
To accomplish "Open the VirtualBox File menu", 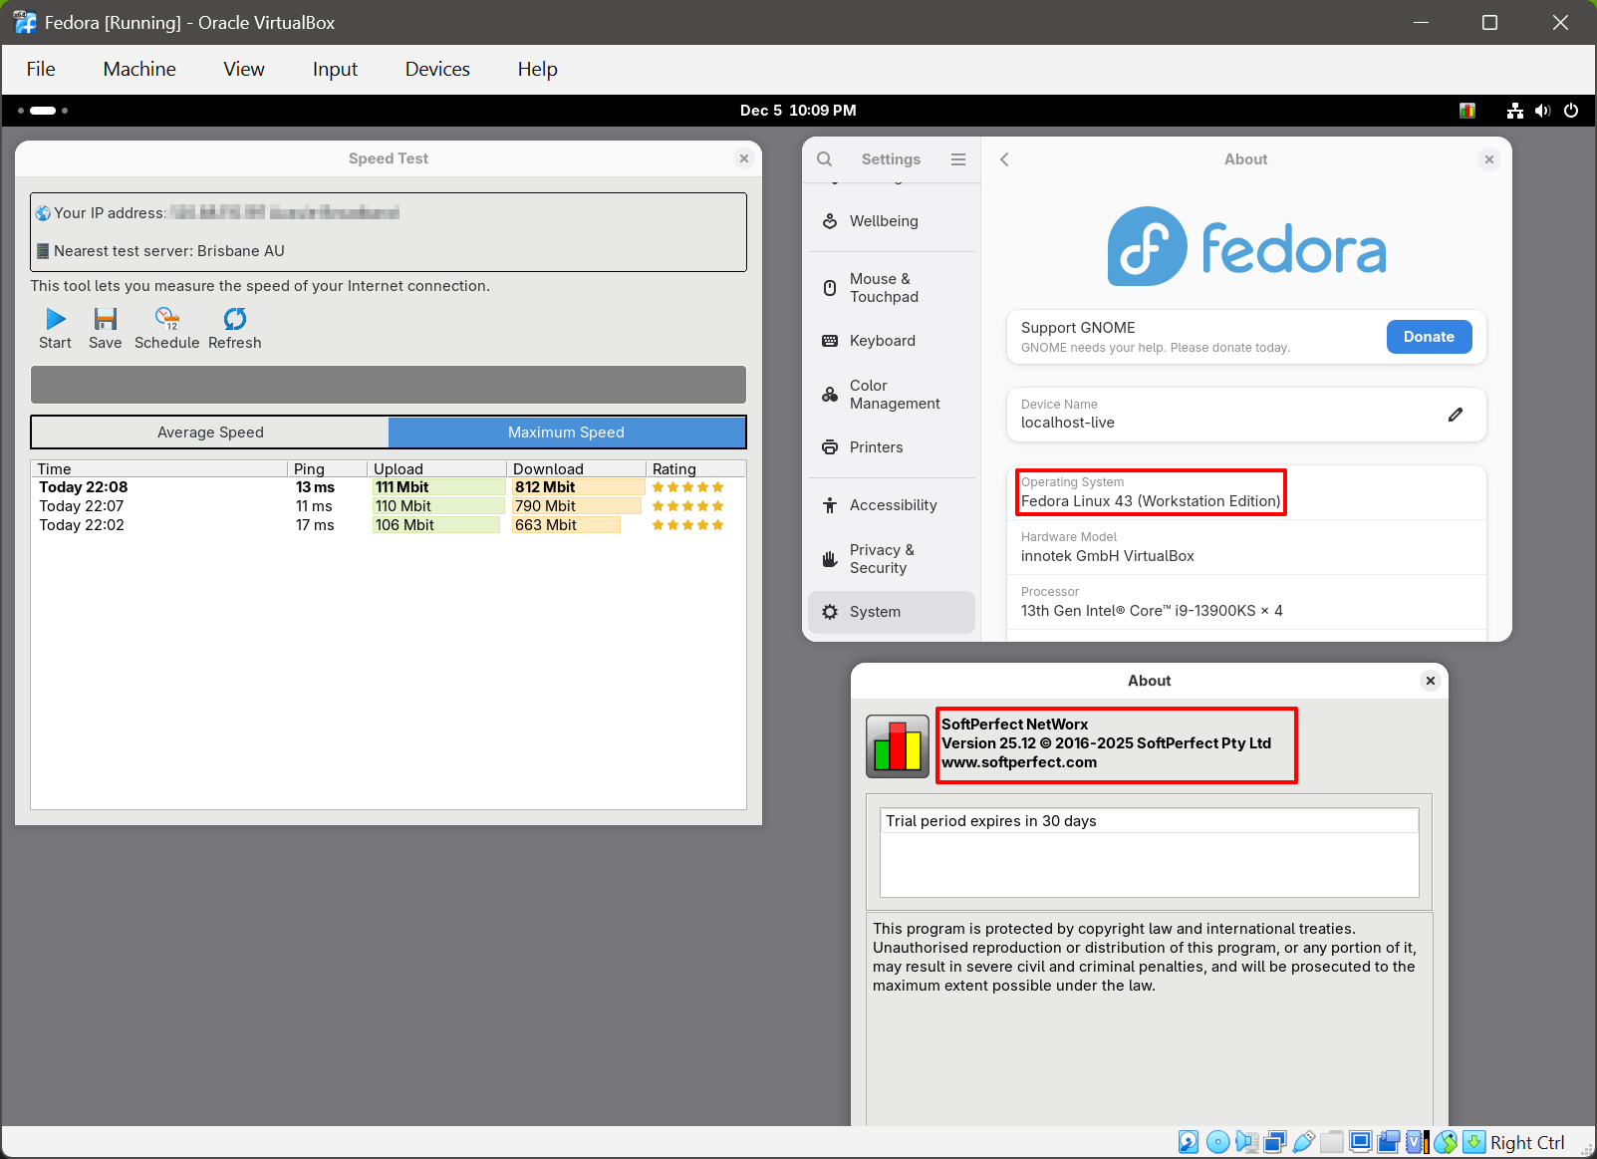I will click(x=41, y=69).
